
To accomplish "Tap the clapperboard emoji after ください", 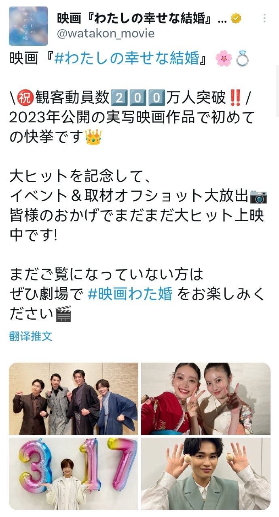I will click(x=63, y=314).
